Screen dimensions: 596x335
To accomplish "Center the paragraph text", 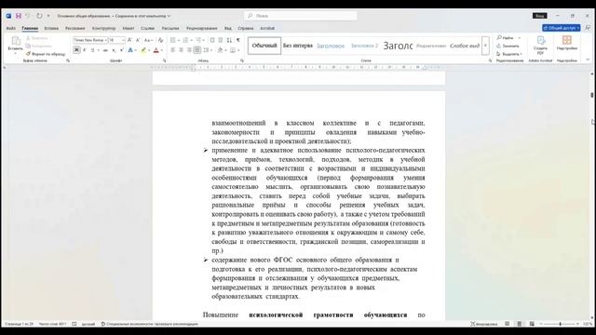I will [x=181, y=50].
